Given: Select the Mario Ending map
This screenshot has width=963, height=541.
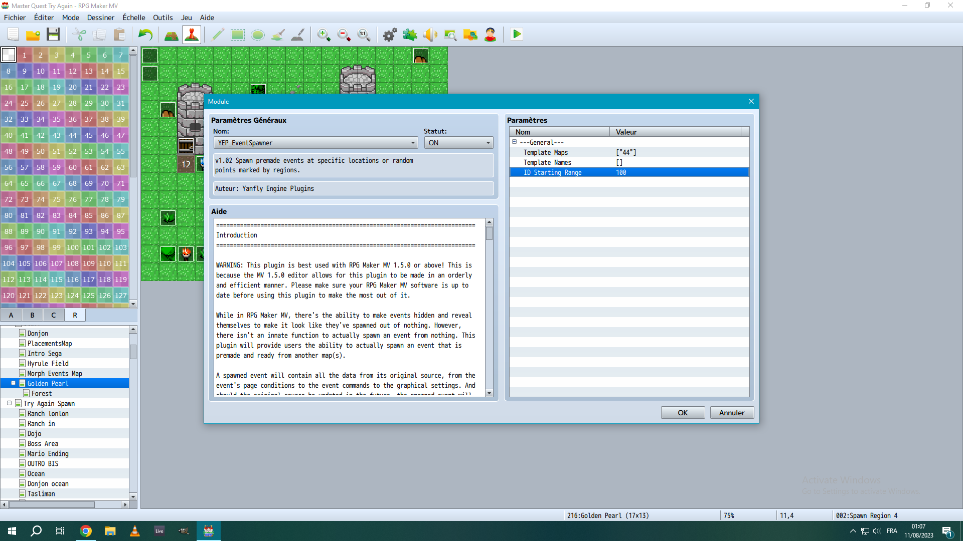Looking at the screenshot, I should [x=48, y=453].
